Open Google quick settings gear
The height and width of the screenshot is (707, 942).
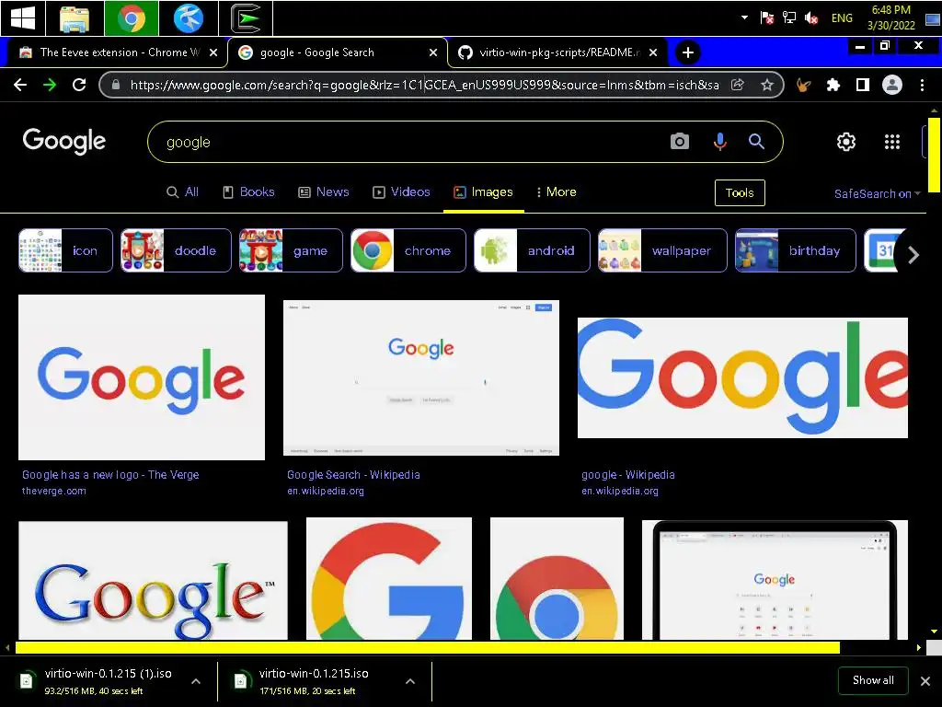846,142
